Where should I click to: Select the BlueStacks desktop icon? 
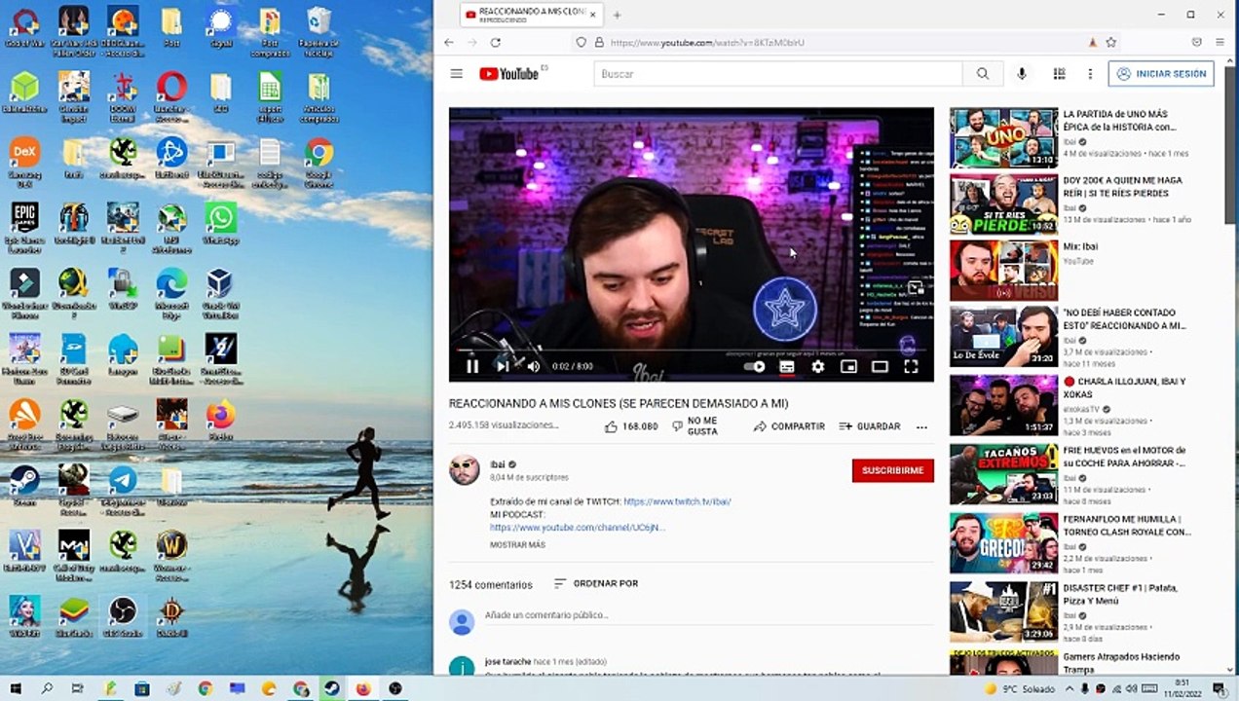pyautogui.click(x=73, y=616)
